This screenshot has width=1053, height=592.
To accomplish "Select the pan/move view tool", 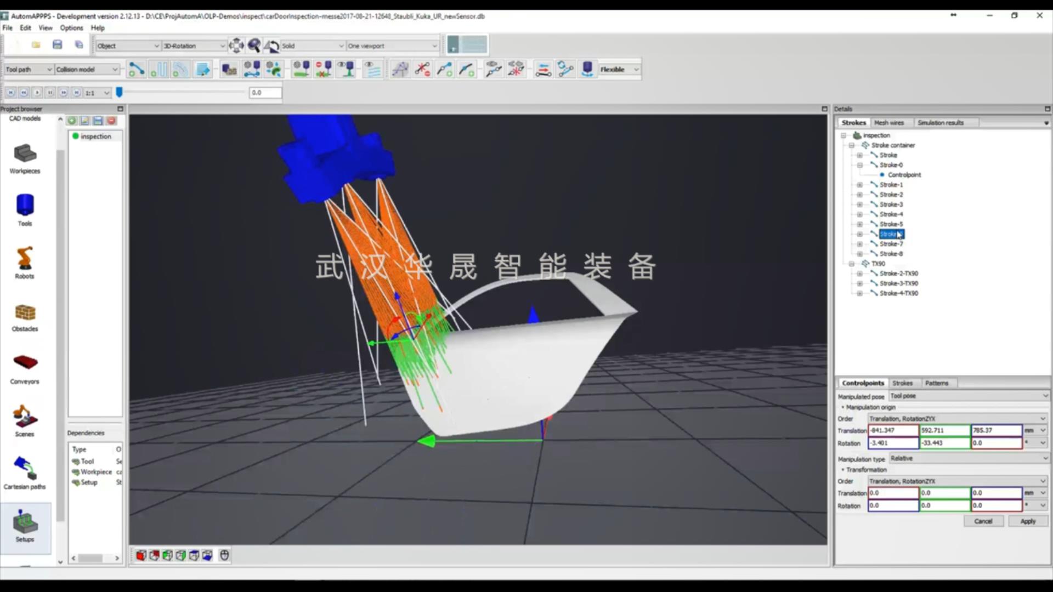I will [236, 45].
